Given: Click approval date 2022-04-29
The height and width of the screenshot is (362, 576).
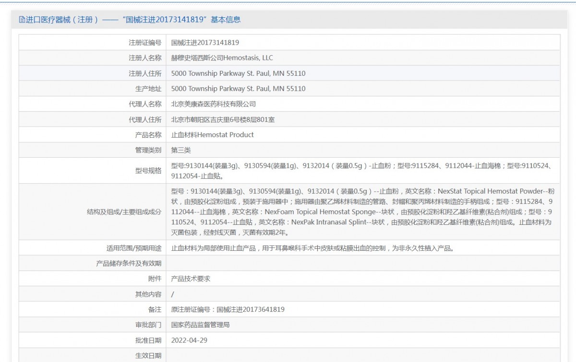Looking at the screenshot, I should point(189,340).
